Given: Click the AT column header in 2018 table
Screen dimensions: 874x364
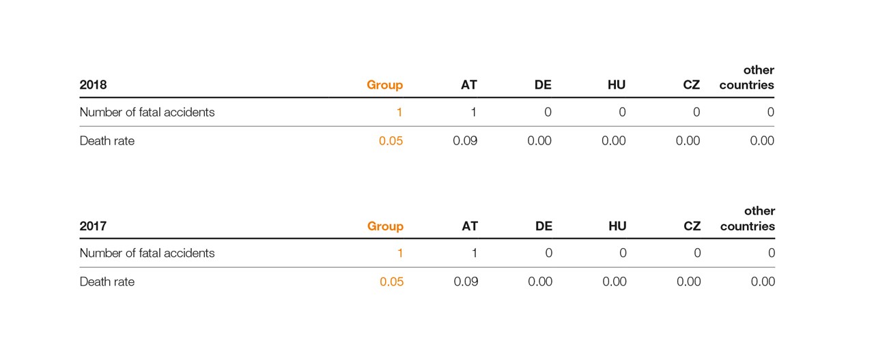Looking at the screenshot, I should click(x=469, y=85).
